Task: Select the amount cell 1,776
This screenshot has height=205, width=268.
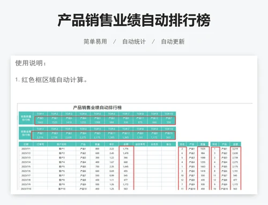Action: [126, 149]
